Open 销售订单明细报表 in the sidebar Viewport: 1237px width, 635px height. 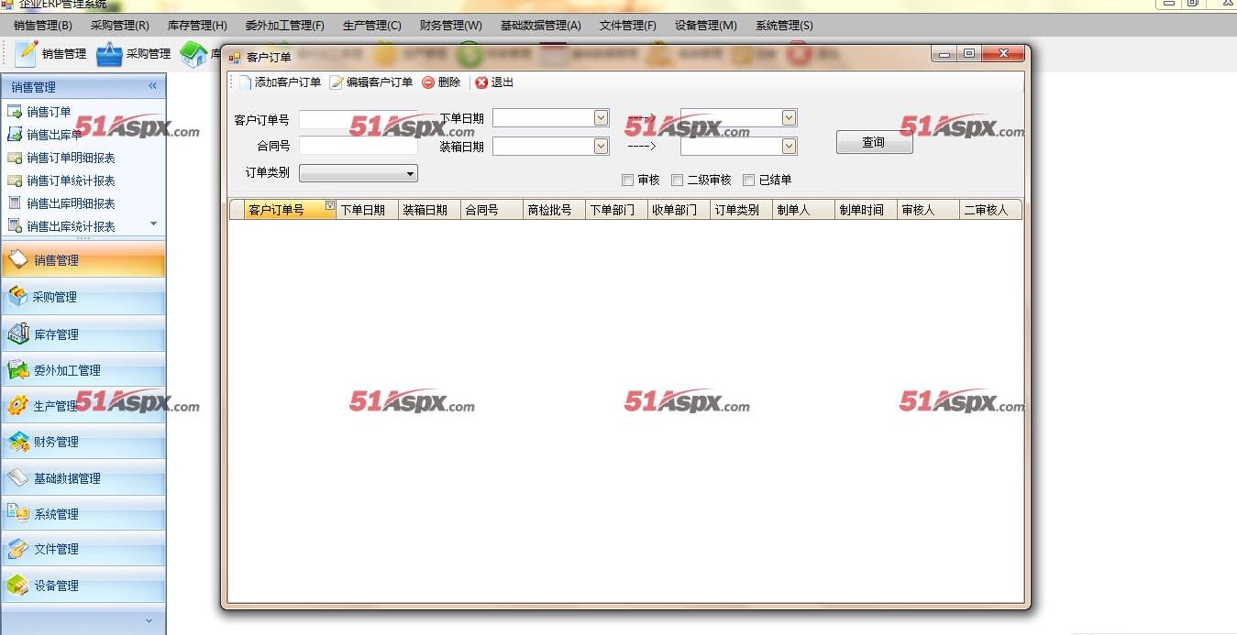(71, 158)
